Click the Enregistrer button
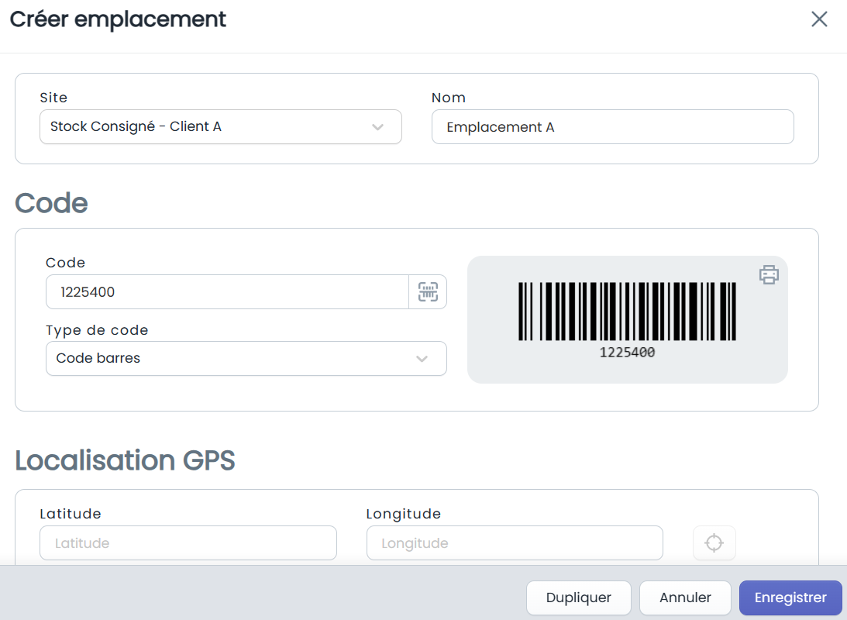The image size is (847, 620). pyautogui.click(x=790, y=598)
